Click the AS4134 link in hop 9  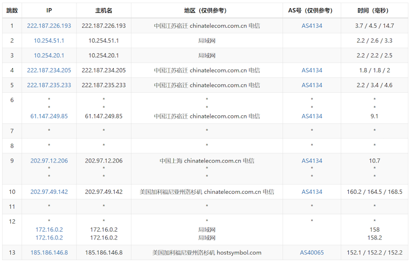[312, 160]
